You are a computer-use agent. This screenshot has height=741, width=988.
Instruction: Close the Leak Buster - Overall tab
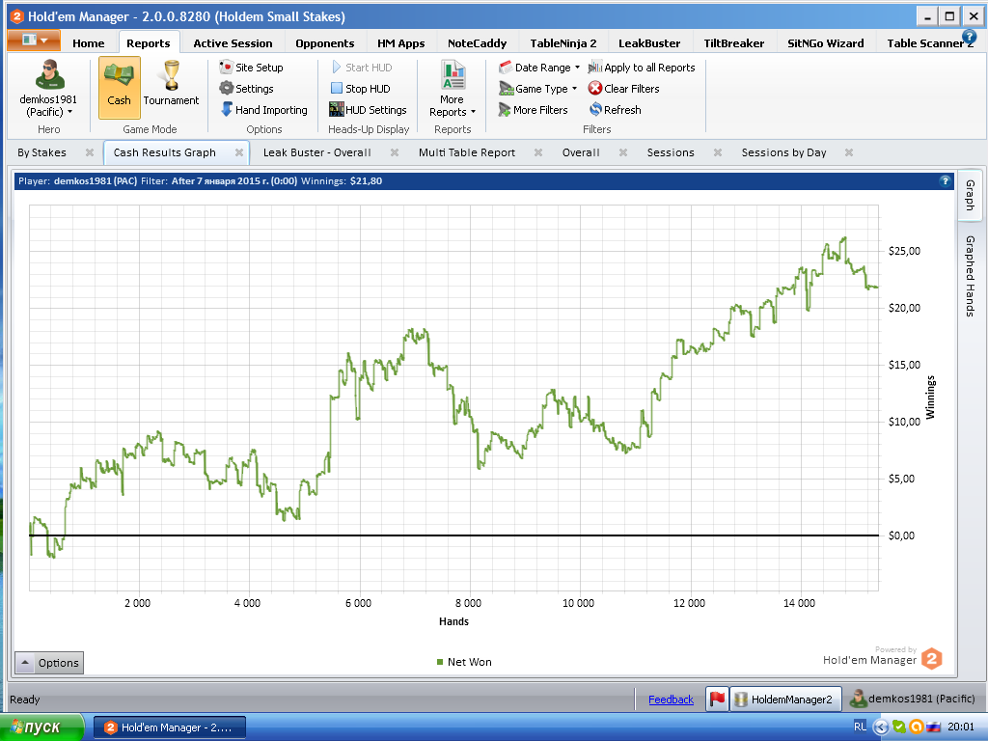point(395,152)
